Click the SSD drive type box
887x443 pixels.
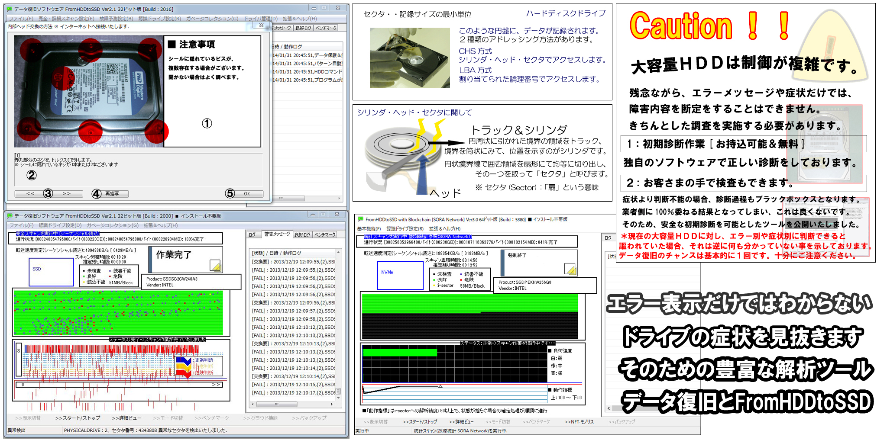pyautogui.click(x=51, y=272)
